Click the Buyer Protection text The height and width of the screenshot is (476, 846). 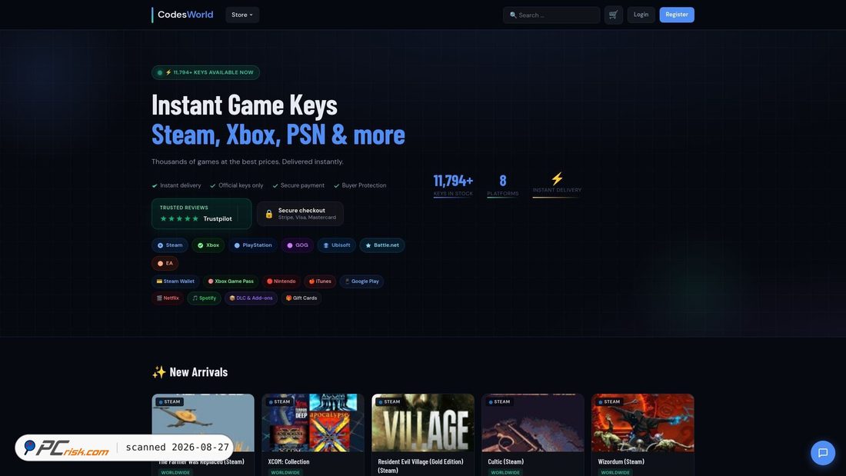point(365,185)
